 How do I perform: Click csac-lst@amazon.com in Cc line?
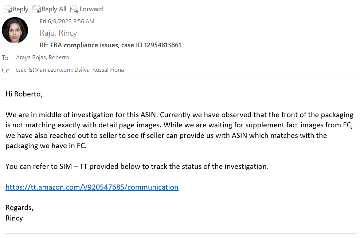[x=44, y=70]
